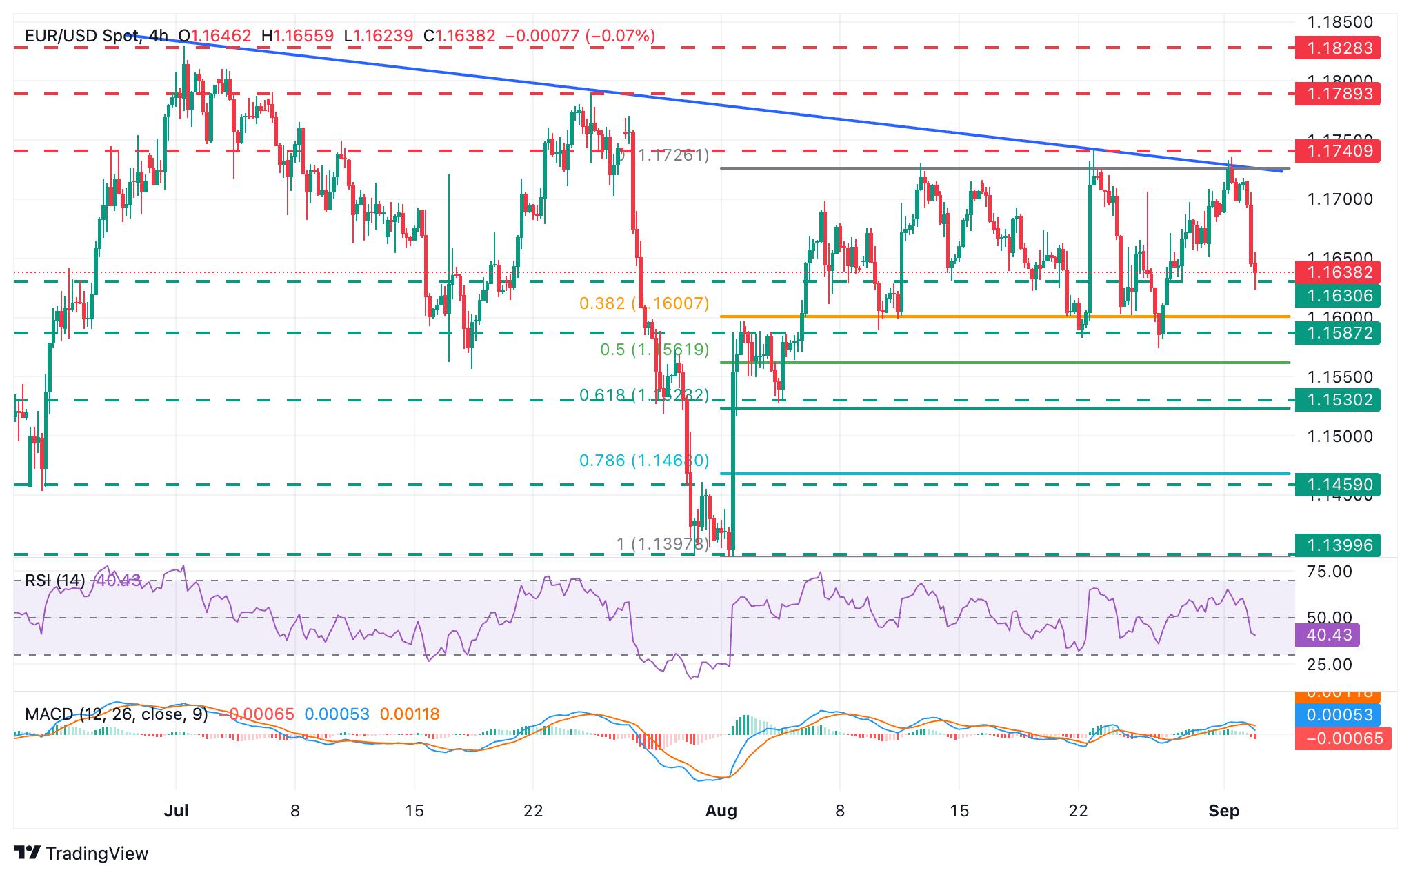
Task: Click the RSI (14) indicator title
Action: (55, 581)
